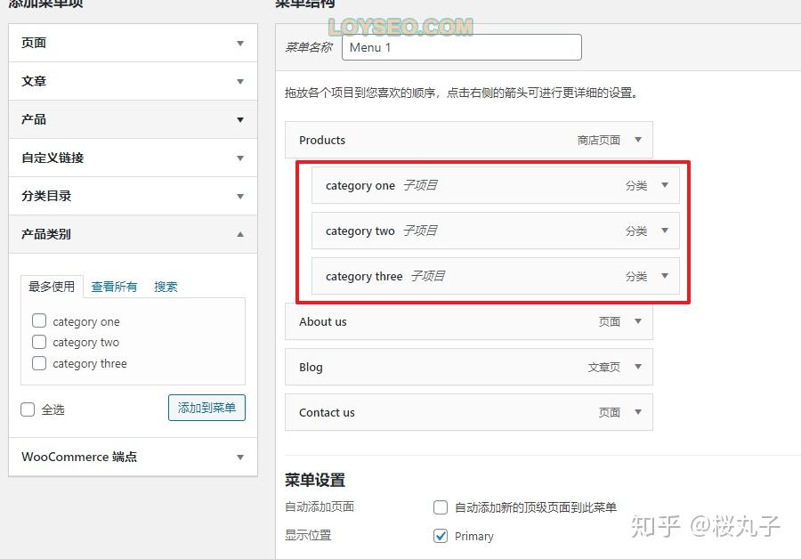Click the 菜单名称 input field
Image resolution: width=801 pixels, height=559 pixels.
coord(462,47)
